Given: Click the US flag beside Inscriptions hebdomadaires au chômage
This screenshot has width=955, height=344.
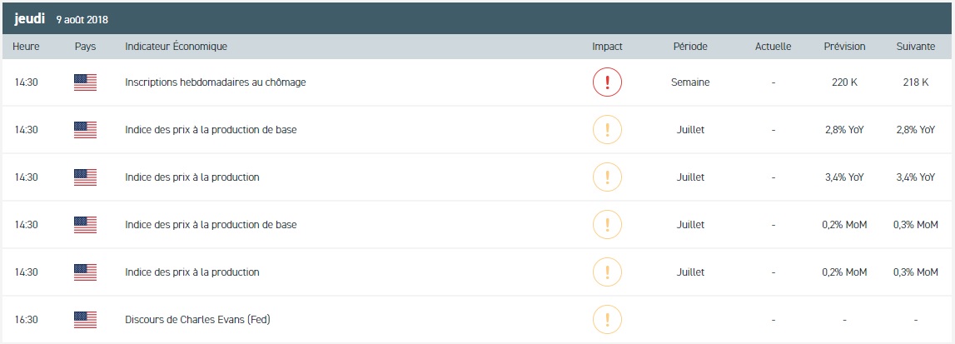Looking at the screenshot, I should (85, 82).
